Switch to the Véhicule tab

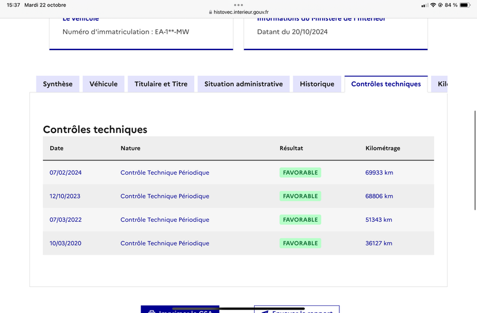point(103,84)
